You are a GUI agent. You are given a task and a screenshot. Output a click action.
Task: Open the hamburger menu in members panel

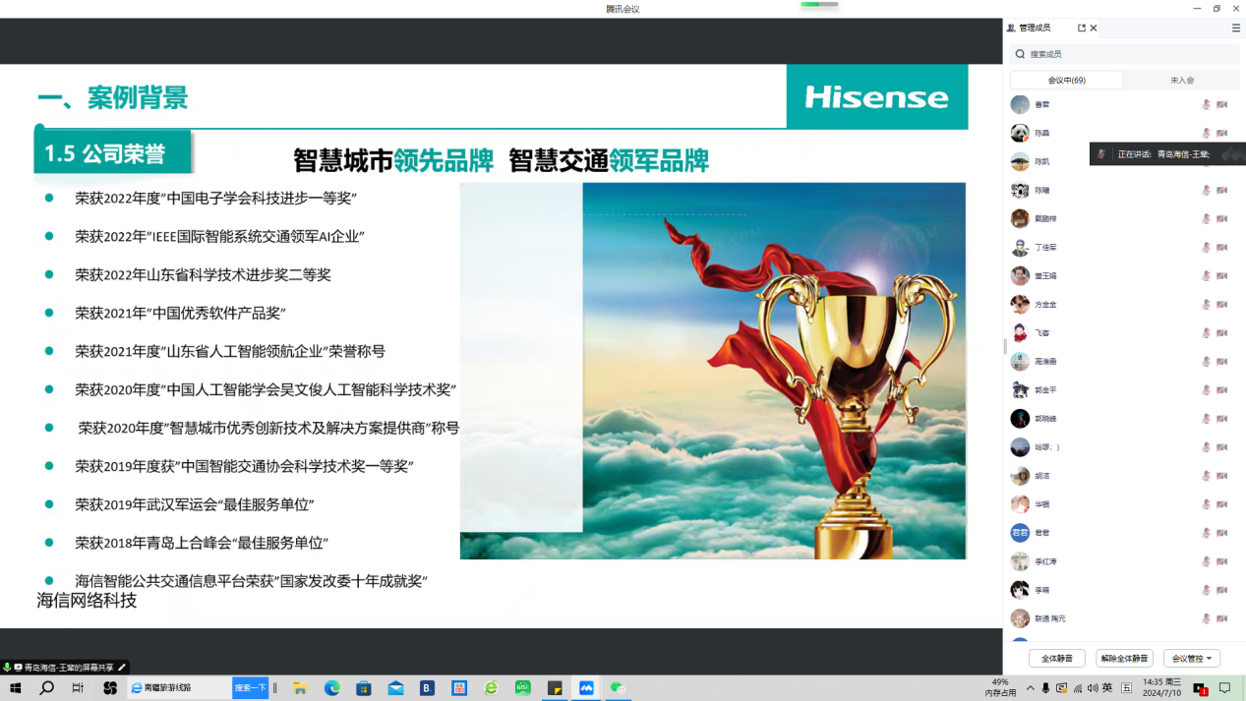pyautogui.click(x=1236, y=29)
